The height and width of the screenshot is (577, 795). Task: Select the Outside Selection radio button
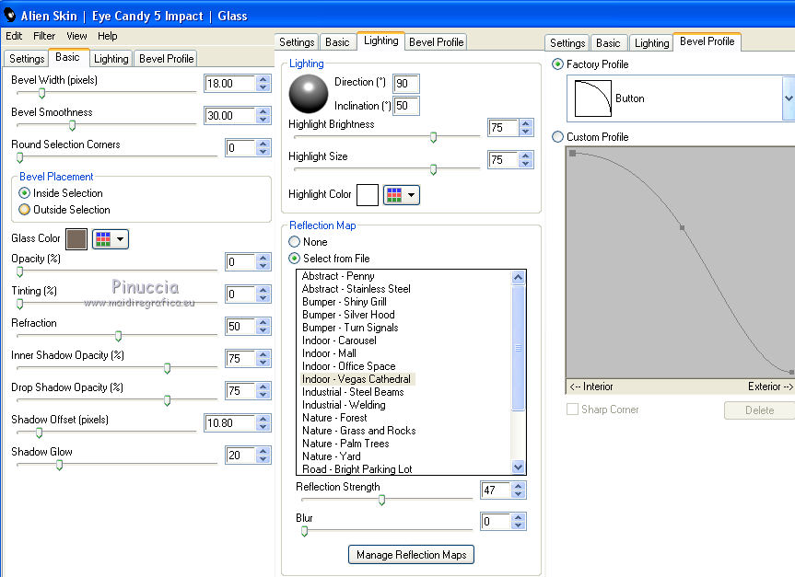coord(24,210)
